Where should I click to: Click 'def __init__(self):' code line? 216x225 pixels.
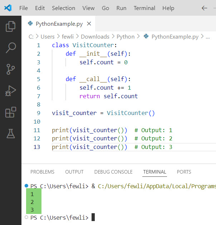pos(98,54)
